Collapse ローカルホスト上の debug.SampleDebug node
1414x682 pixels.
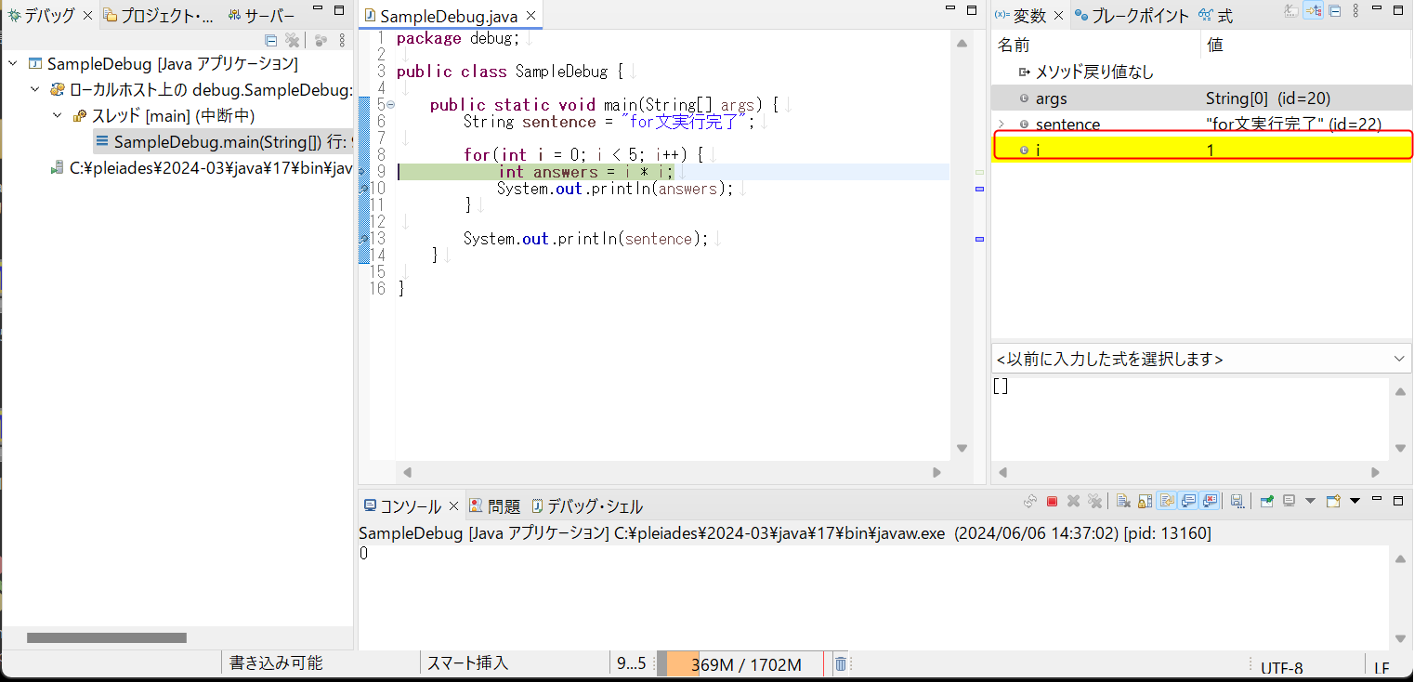click(x=35, y=90)
